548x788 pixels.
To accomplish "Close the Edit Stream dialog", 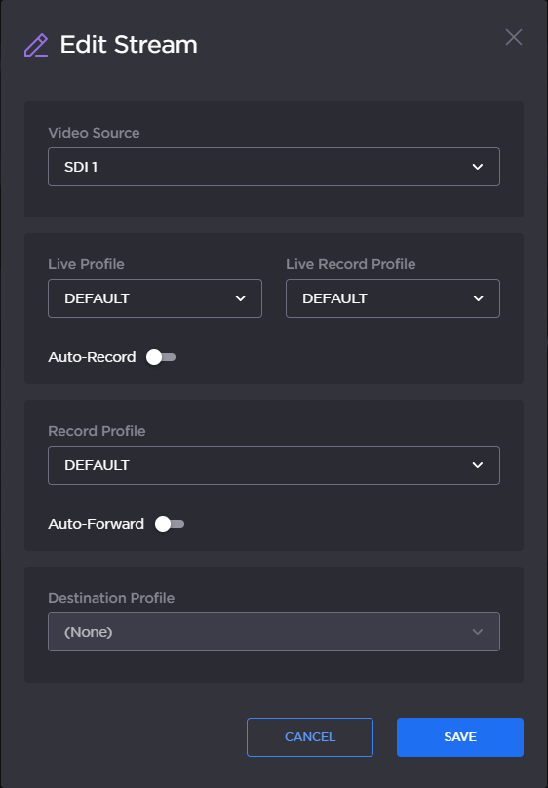I will (x=513, y=37).
